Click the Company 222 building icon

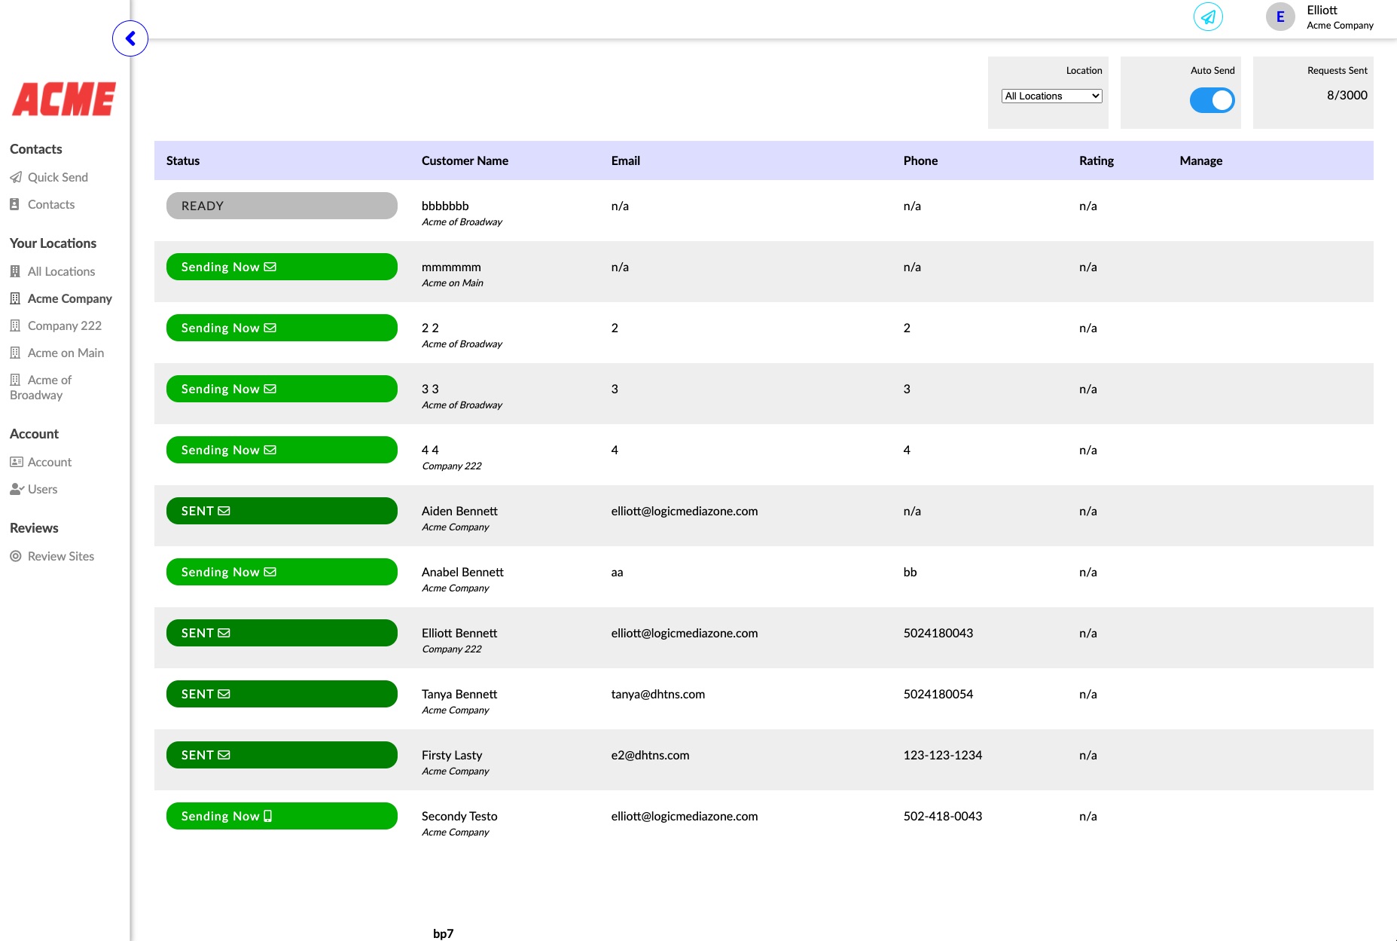tap(15, 325)
